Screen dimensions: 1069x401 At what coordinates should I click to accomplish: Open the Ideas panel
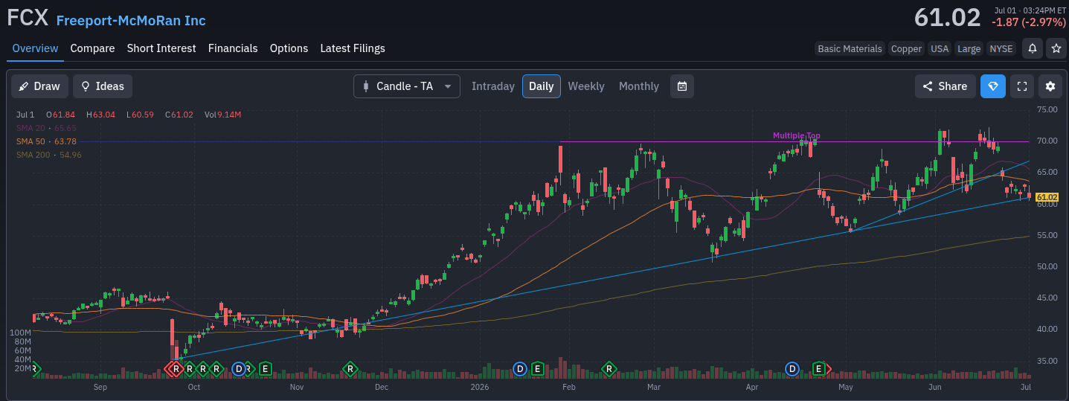tap(103, 86)
